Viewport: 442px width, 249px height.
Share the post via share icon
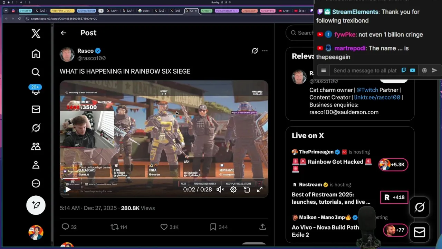(262, 227)
